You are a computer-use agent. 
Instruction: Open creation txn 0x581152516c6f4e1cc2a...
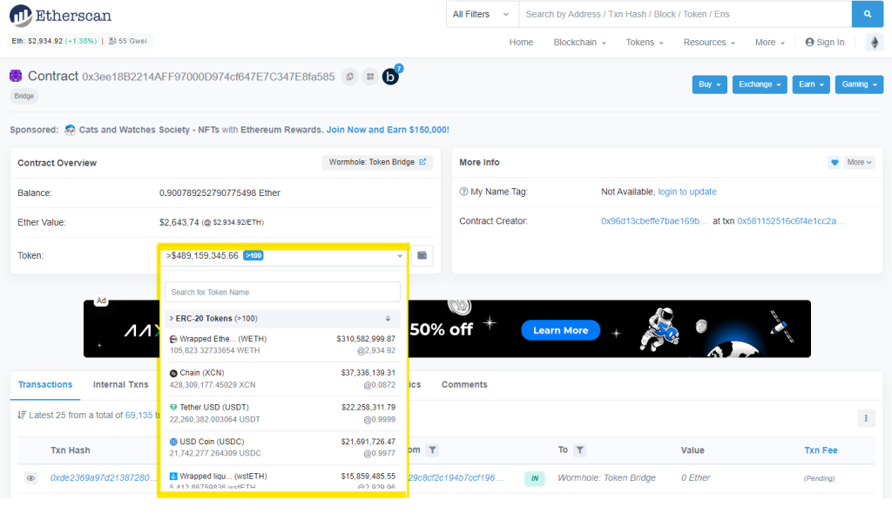click(x=791, y=221)
